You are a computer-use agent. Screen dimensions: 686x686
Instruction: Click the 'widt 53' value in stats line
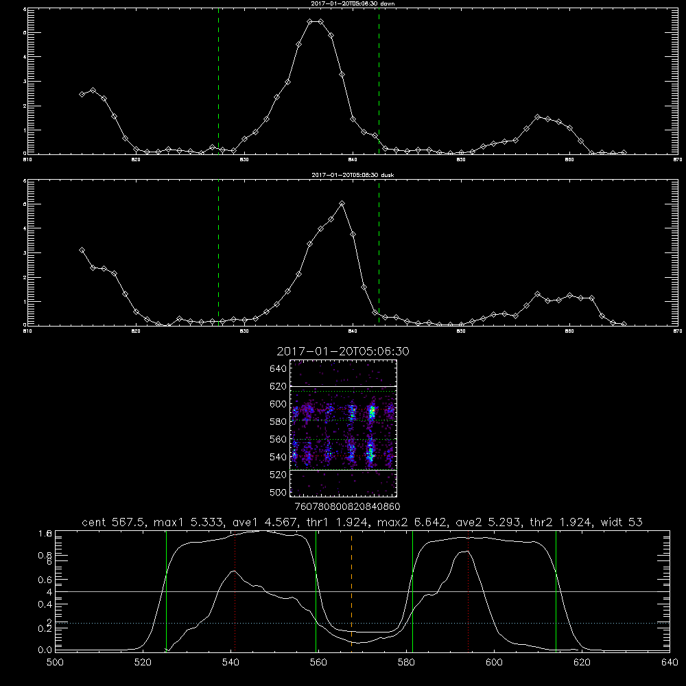[x=622, y=522]
